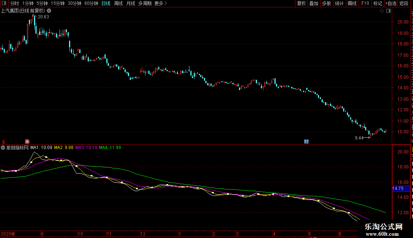
Task: Open the 多股 multi-stock view
Action: pyautogui.click(x=326, y=3)
